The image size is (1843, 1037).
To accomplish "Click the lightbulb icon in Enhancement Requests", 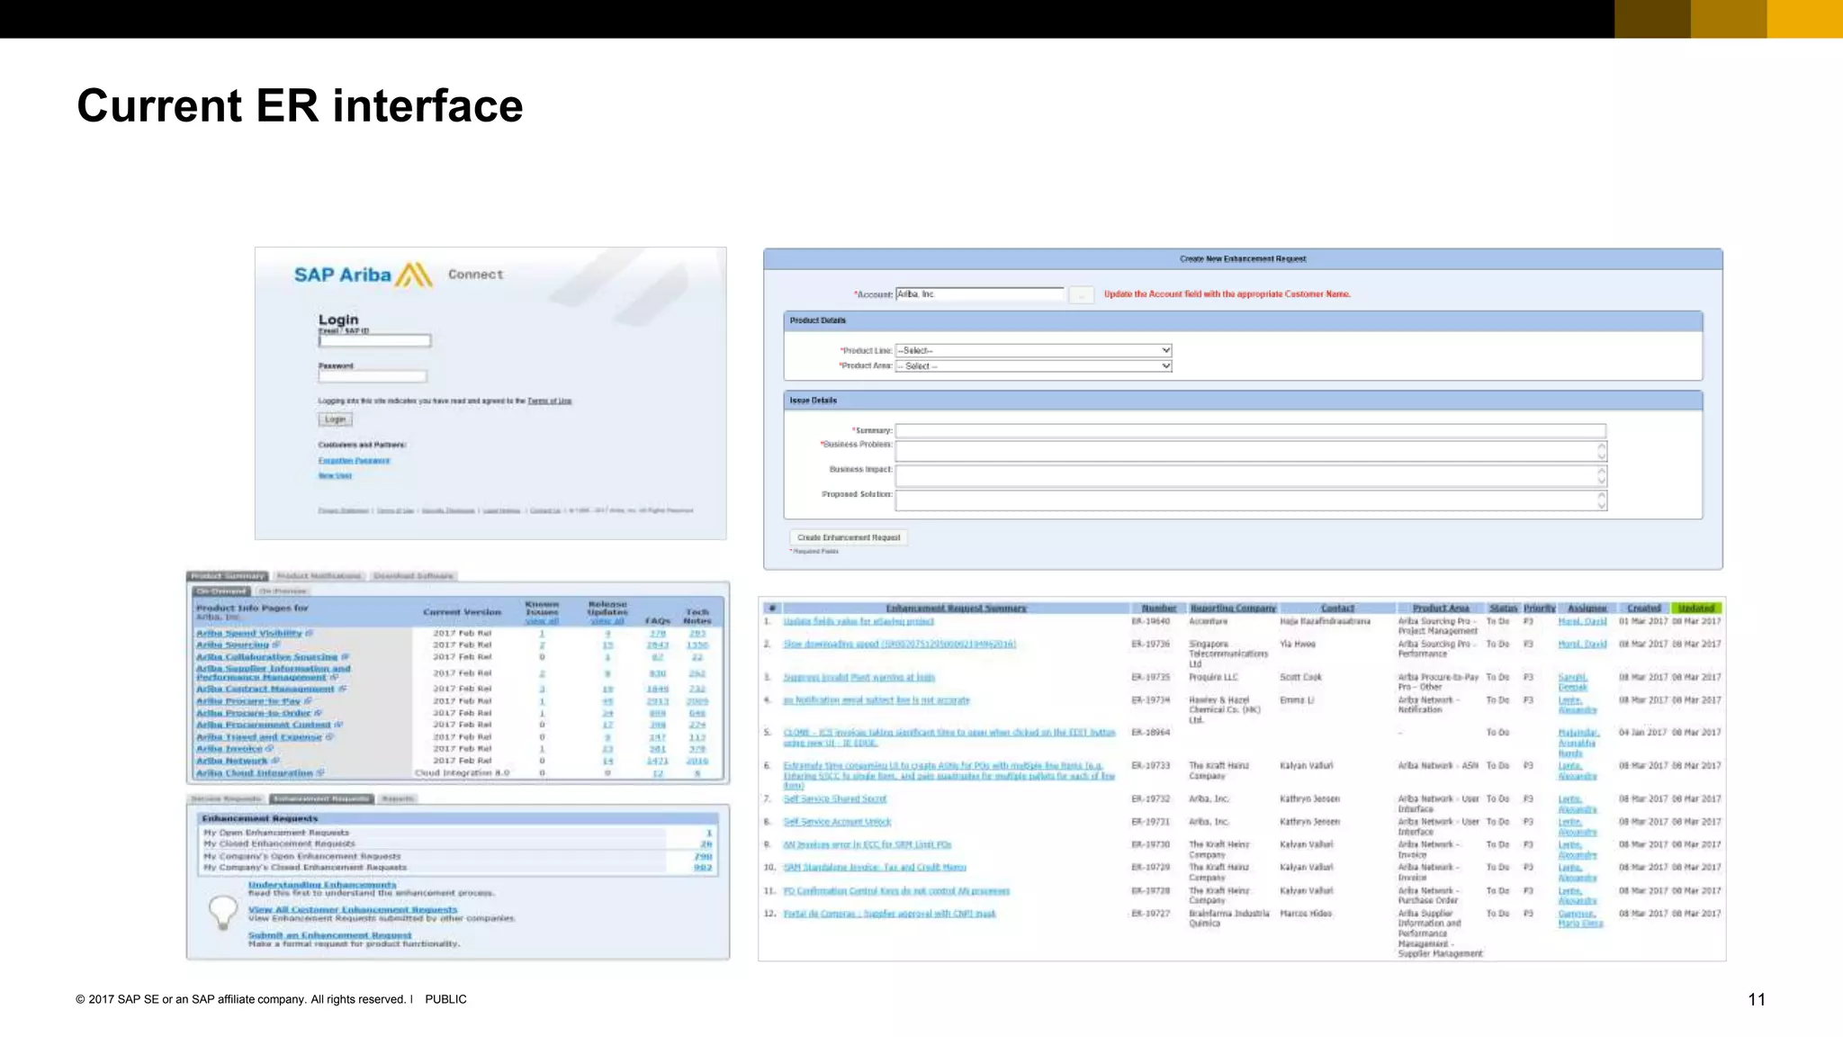I will pos(222,911).
